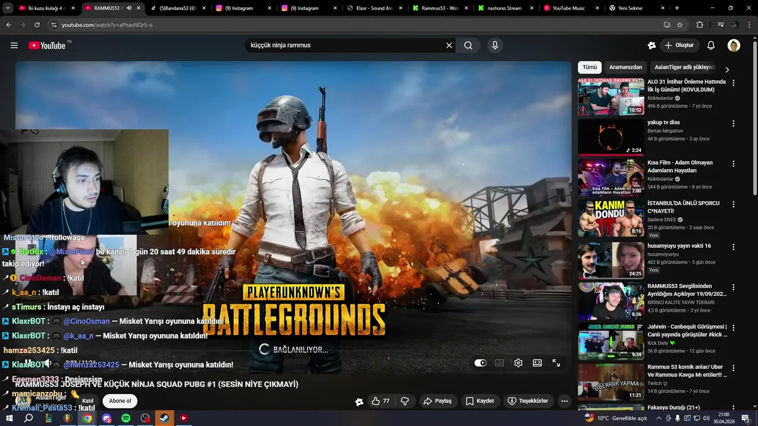Open the YouTube account avatar menu
This screenshot has height=426, width=758.
[x=734, y=46]
